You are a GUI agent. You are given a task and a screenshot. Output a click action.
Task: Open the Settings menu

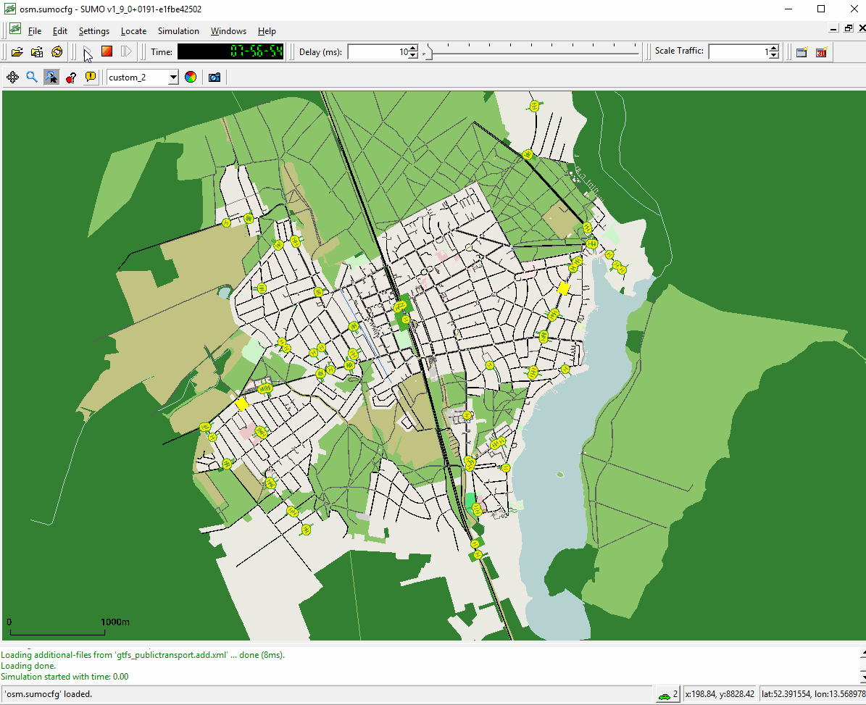coord(94,31)
